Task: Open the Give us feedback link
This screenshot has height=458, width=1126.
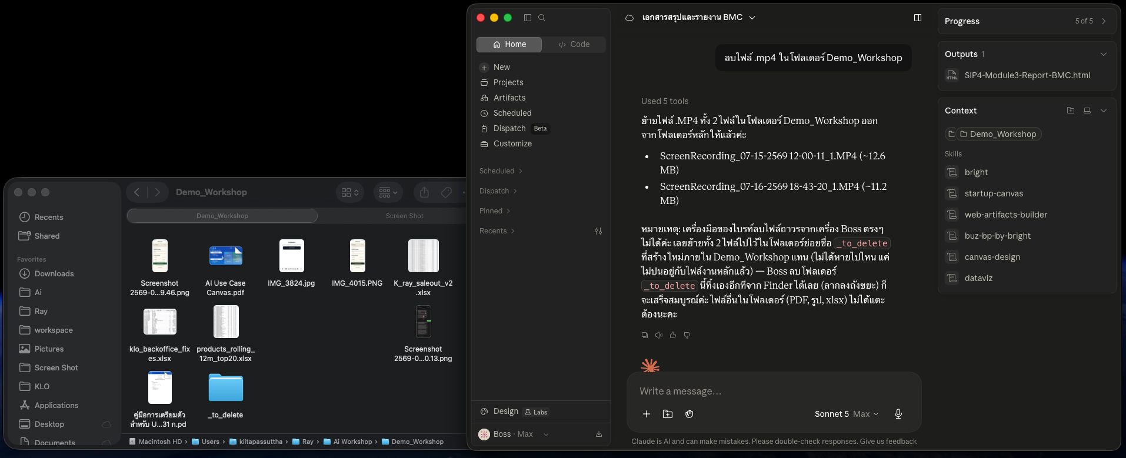Action: click(888, 442)
